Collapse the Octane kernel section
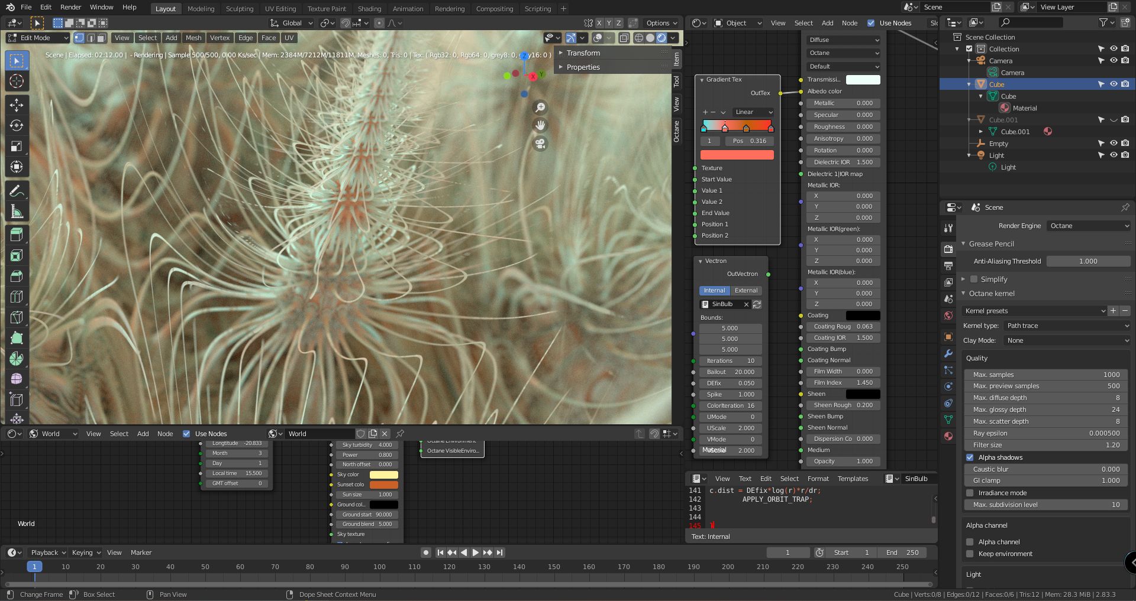The height and width of the screenshot is (601, 1136). tap(963, 294)
